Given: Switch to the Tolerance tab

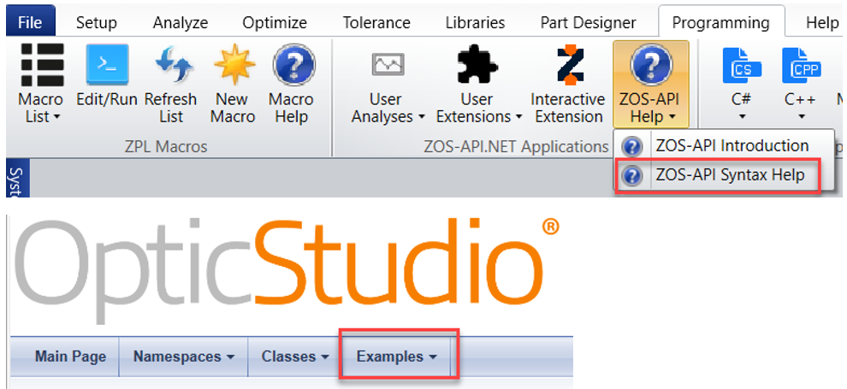Looking at the screenshot, I should click(x=376, y=23).
